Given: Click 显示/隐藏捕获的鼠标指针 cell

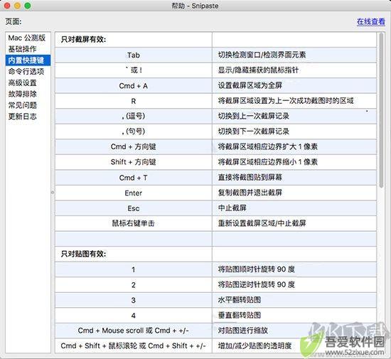Looking at the screenshot, I should (294, 70).
